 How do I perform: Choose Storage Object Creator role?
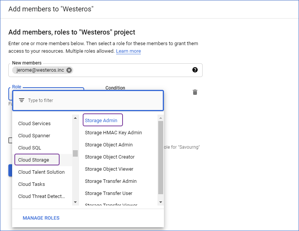pyautogui.click(x=110, y=157)
